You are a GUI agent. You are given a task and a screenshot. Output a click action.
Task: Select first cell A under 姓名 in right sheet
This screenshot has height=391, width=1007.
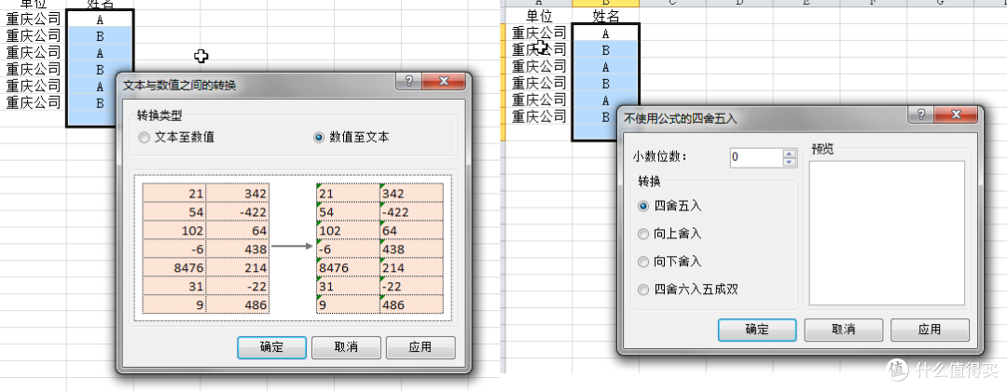coord(606,34)
